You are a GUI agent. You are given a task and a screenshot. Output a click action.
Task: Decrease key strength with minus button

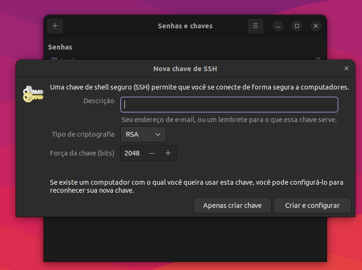(152, 153)
